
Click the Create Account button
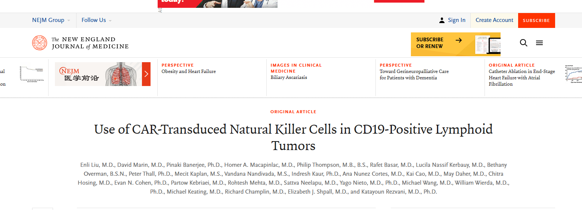494,20
